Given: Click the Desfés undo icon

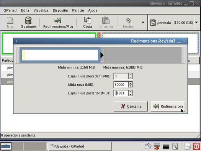Looking at the screenshot, I should [128, 21].
